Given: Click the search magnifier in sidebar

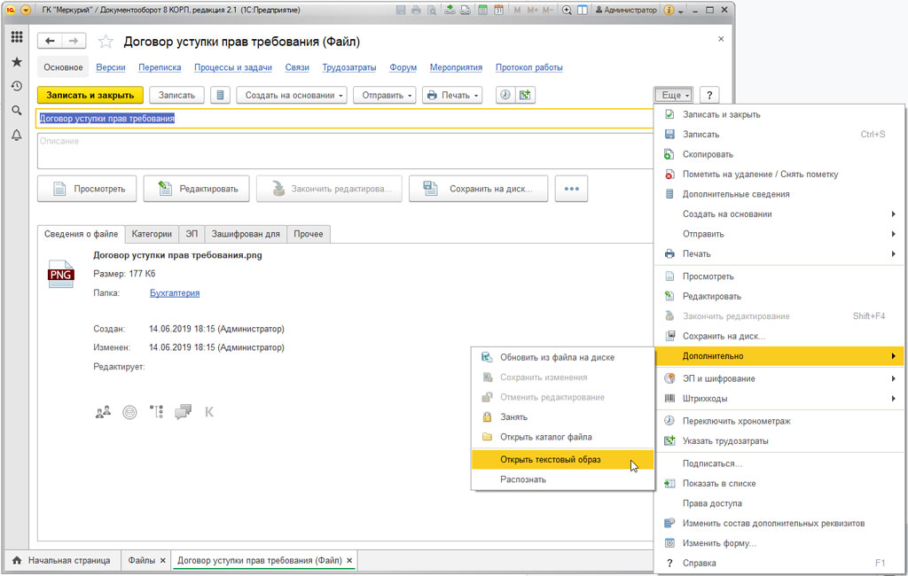Looking at the screenshot, I should coord(16,111).
